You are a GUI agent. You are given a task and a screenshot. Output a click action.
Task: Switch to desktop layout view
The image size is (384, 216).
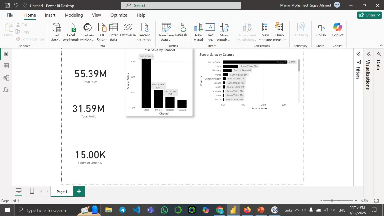pos(19,191)
